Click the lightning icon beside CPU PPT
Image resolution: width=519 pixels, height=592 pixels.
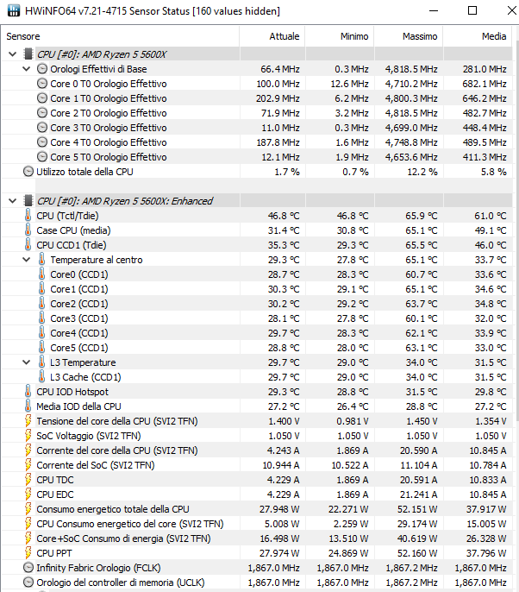[28, 552]
